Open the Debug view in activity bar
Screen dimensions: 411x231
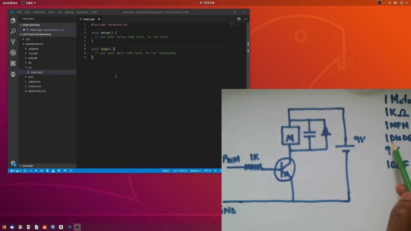pyautogui.click(x=13, y=52)
